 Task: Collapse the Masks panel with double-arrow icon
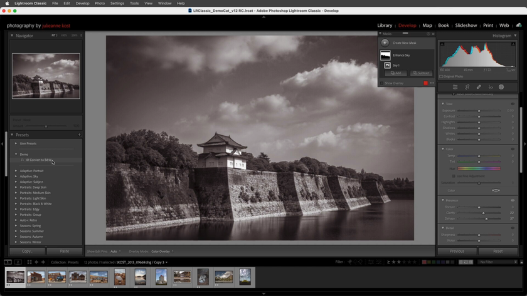(x=433, y=34)
